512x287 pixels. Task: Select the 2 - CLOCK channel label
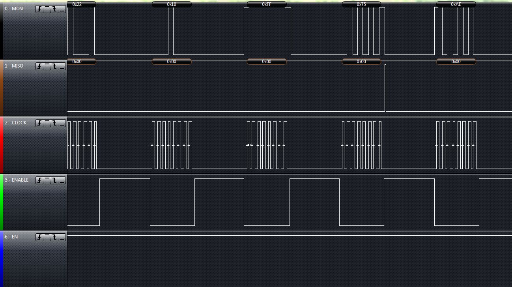click(x=16, y=123)
